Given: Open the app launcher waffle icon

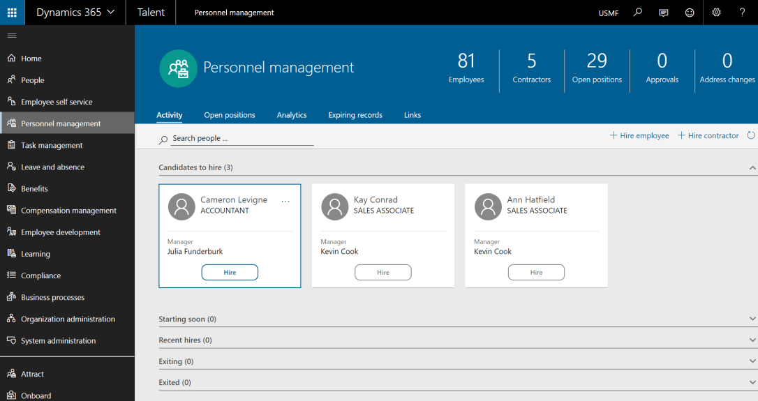Looking at the screenshot, I should pos(12,13).
